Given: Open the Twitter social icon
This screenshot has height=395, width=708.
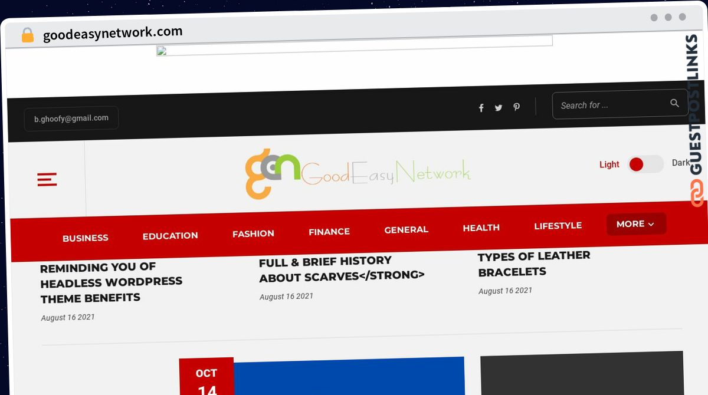Looking at the screenshot, I should click(x=499, y=107).
